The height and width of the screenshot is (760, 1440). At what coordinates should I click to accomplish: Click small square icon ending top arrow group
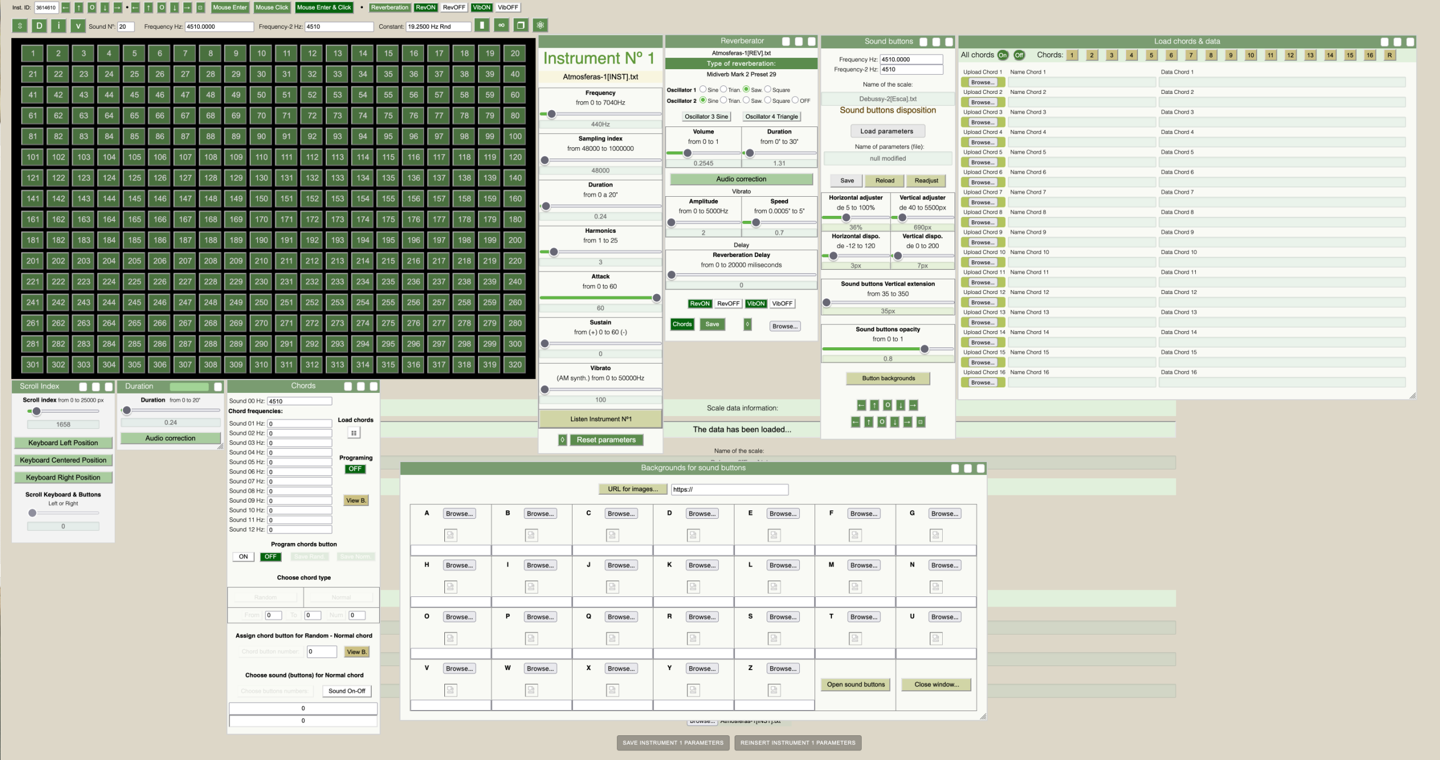point(200,7)
